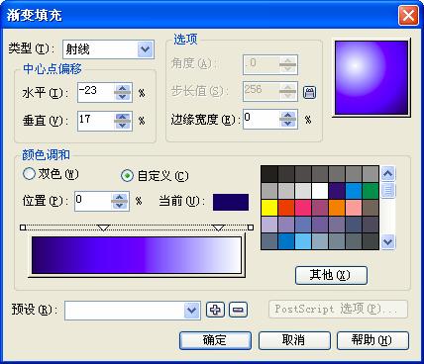Image resolution: width=424 pixels, height=364 pixels.
Task: Decrease the 垂直 offset value
Action: pos(123,126)
